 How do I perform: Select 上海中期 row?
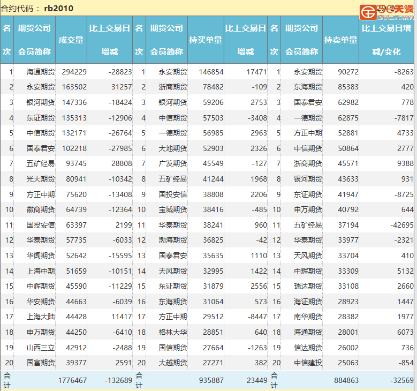point(41,271)
